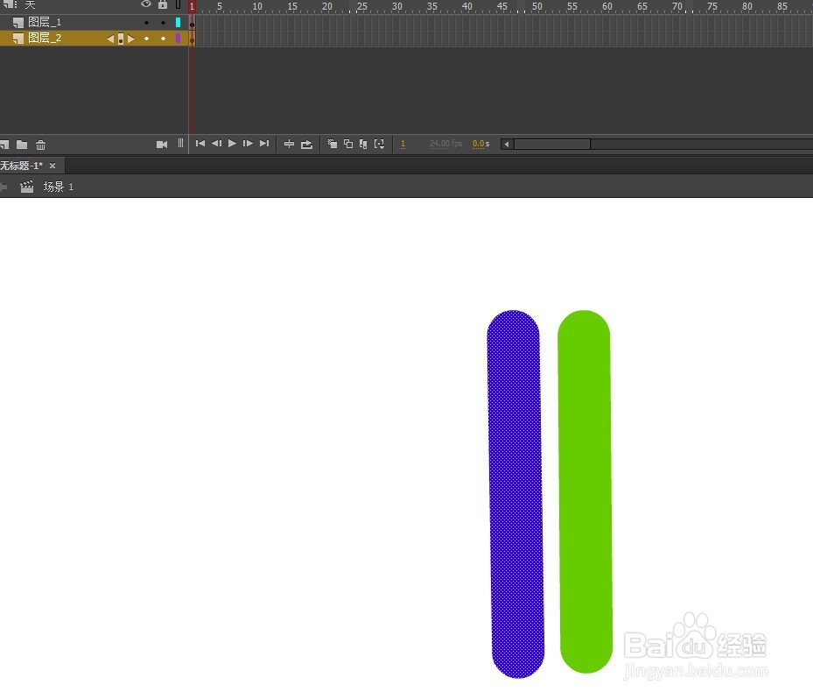Hide 图层_2 via its visibility dot
The image size is (813, 699).
(147, 39)
